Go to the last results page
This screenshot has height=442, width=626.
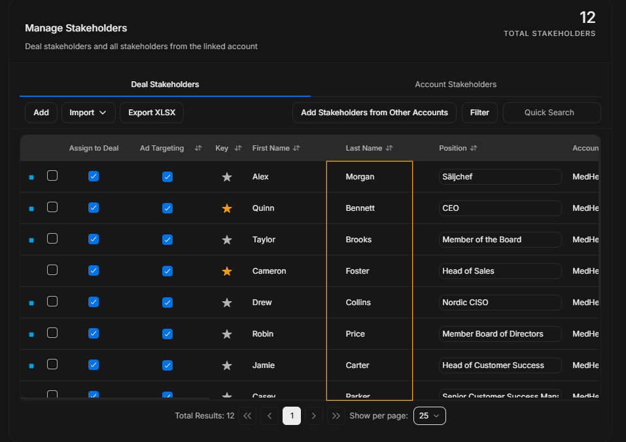pos(336,416)
